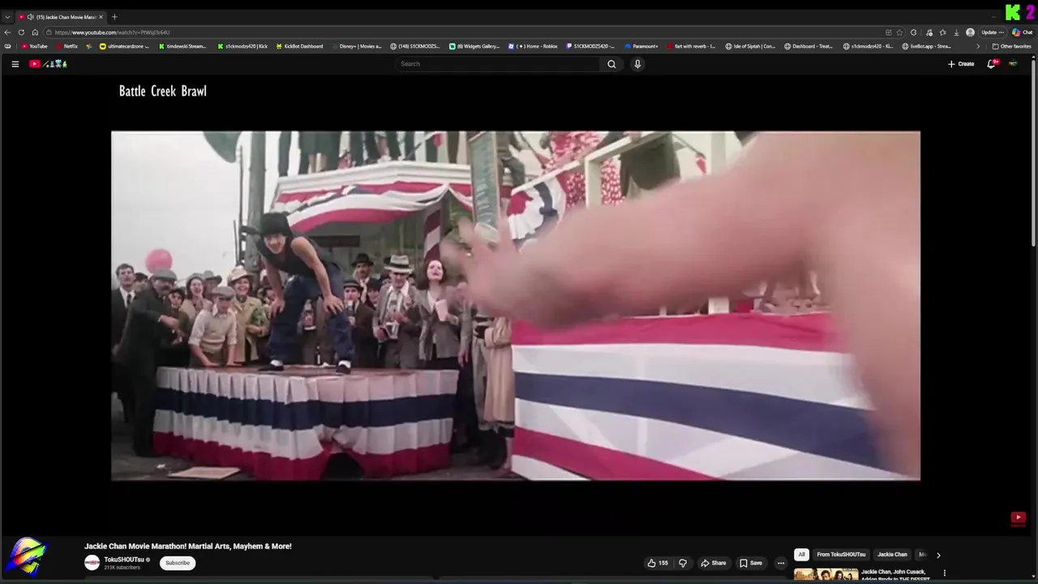
Task: Click the YouTube watermark in video corner
Action: pyautogui.click(x=1018, y=517)
